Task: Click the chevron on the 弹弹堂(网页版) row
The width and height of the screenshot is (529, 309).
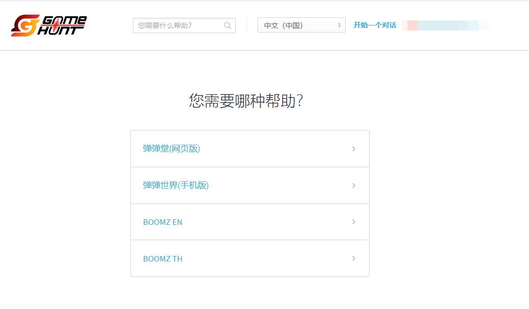Action: (x=353, y=149)
